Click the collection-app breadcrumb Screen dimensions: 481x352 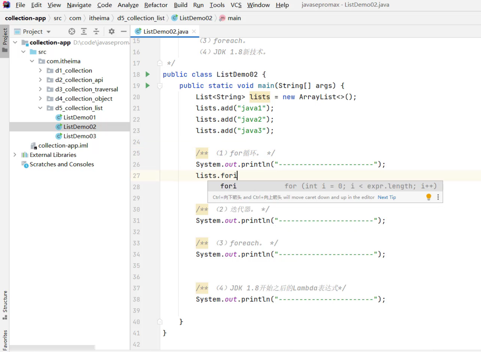coord(25,18)
